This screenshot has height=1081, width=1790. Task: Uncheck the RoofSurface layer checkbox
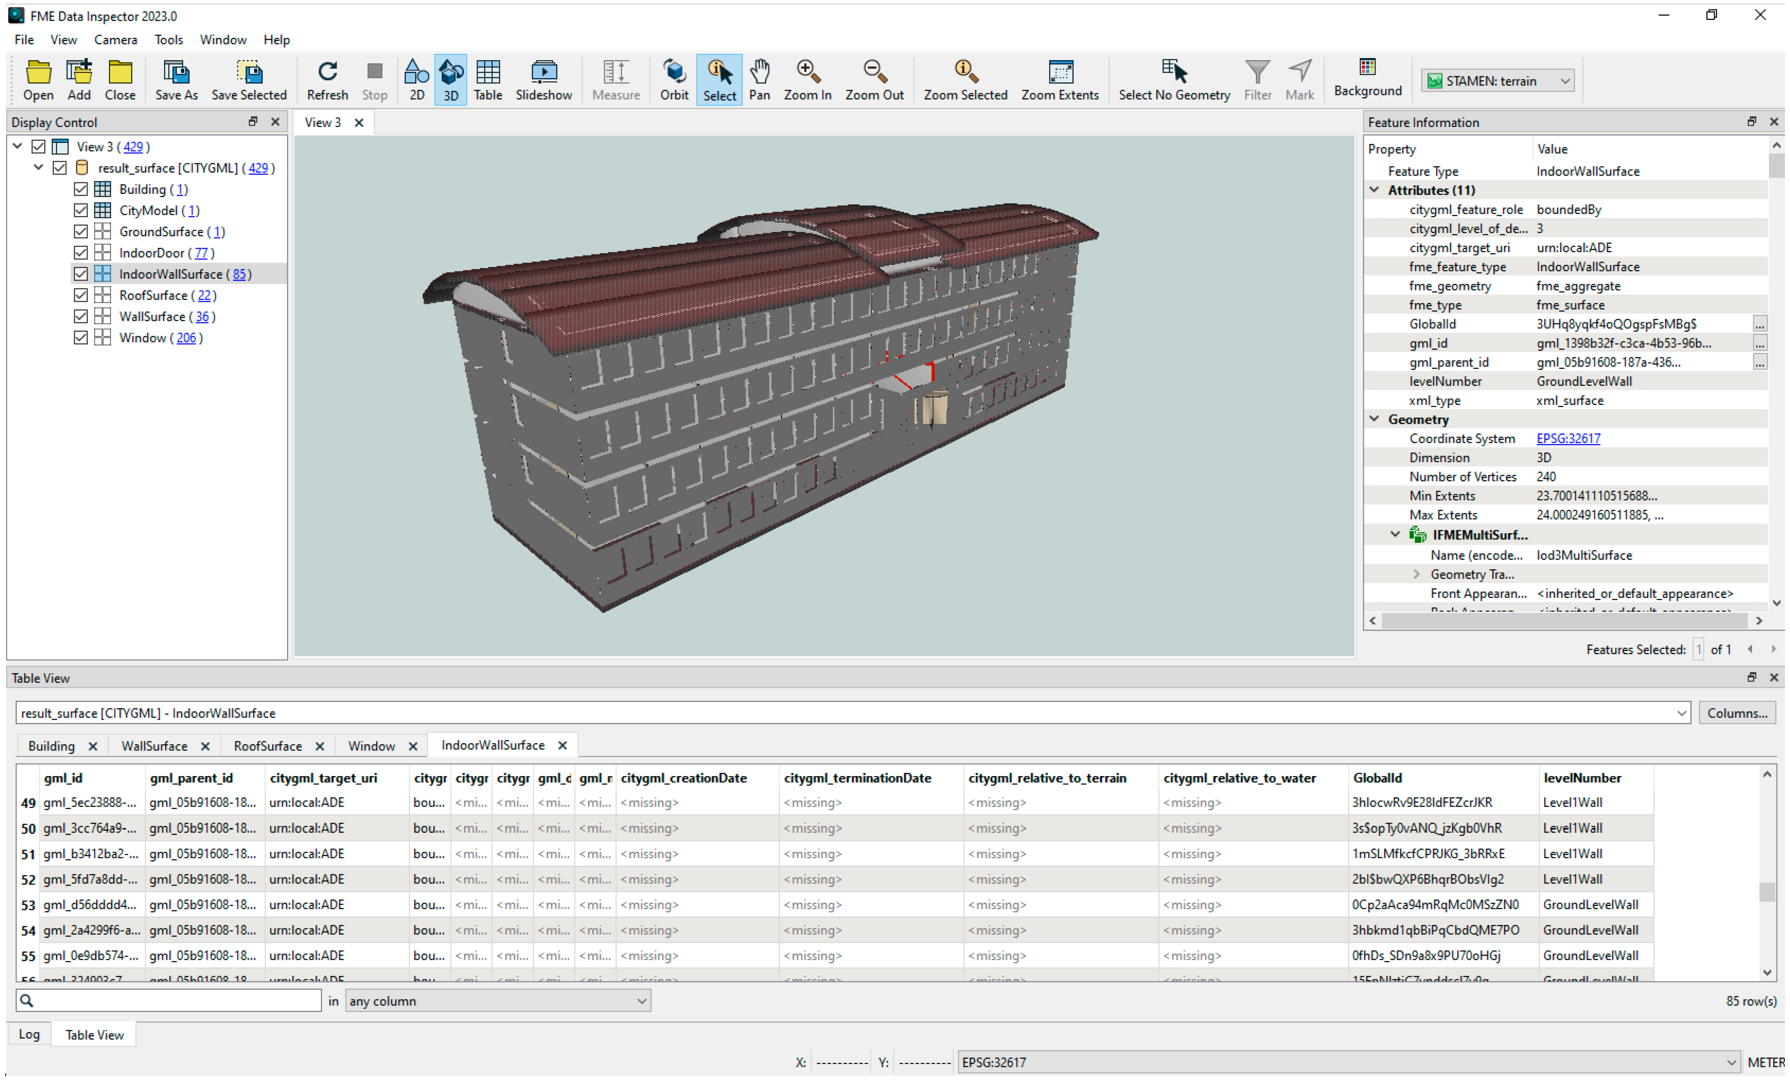coord(81,296)
